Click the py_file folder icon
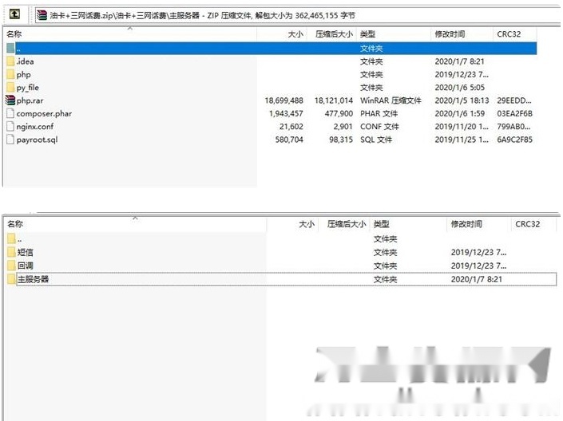The width and height of the screenshot is (563, 421). 10,88
